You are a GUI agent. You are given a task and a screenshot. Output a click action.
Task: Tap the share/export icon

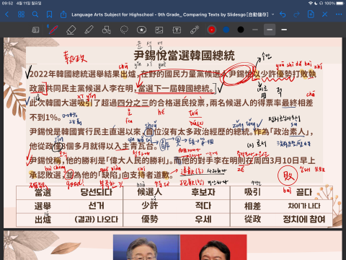tap(63, 14)
